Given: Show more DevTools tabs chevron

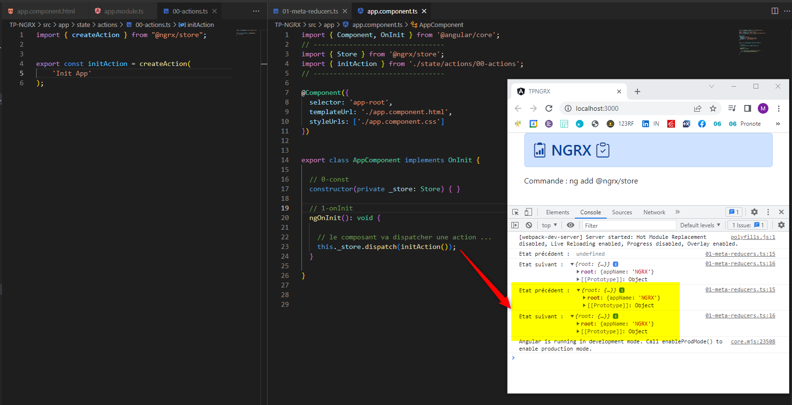Looking at the screenshot, I should click(677, 212).
